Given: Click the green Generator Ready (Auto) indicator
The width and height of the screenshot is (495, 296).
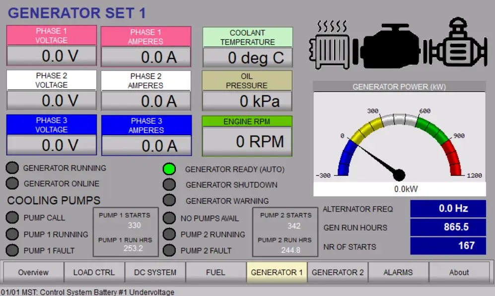Looking at the screenshot, I should coord(170,169).
